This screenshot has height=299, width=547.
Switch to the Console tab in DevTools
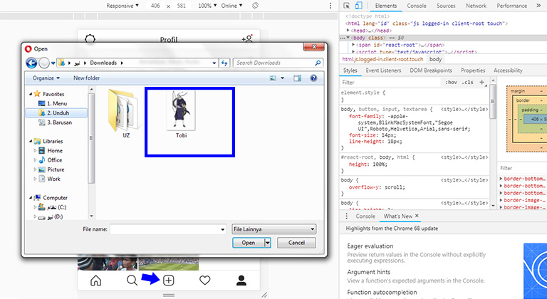pos(417,6)
